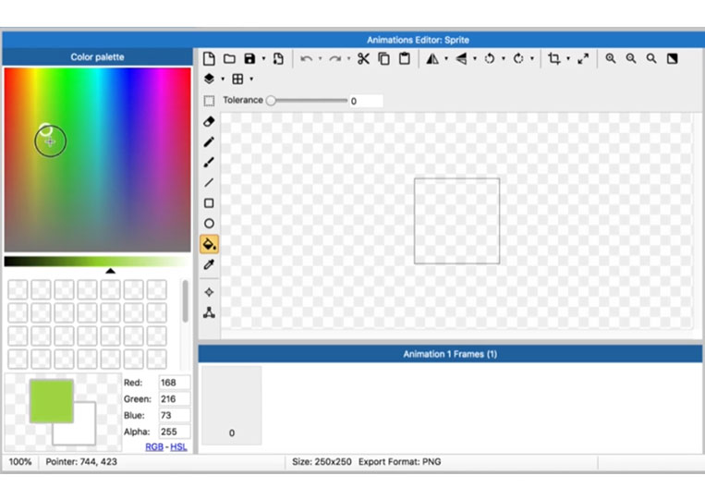Click the Undo arrow icon

[x=306, y=58]
